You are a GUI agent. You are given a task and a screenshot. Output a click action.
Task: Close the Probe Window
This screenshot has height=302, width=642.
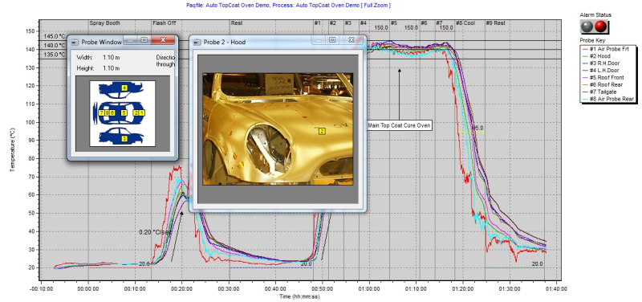click(163, 40)
